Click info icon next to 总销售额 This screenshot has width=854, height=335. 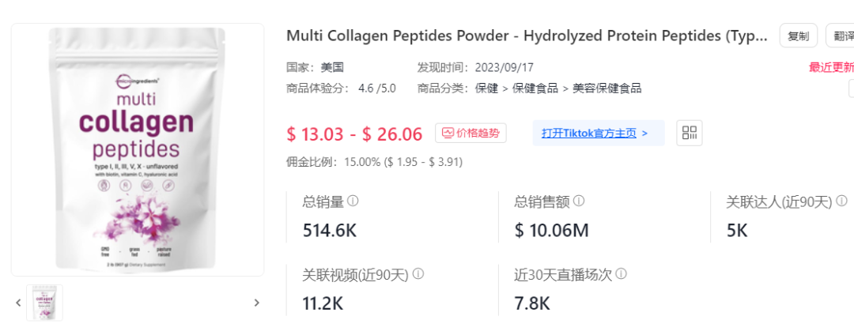pos(579,201)
